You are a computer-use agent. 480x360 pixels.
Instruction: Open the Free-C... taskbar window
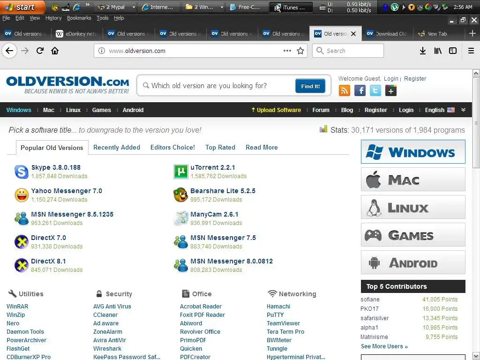(247, 7)
